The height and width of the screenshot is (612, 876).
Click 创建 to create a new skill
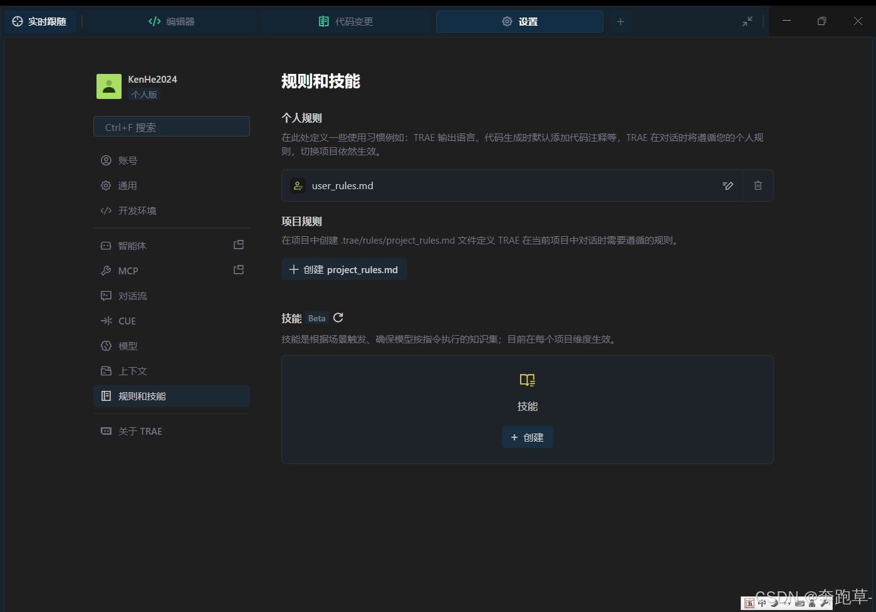click(x=527, y=437)
